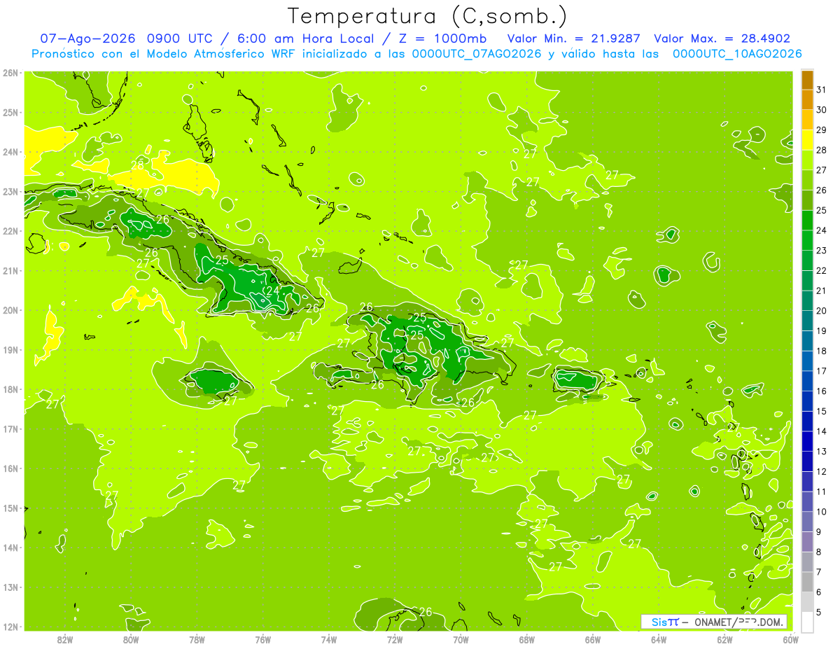
Task: Click the "70W" longitude axis label
Action: 461,639
